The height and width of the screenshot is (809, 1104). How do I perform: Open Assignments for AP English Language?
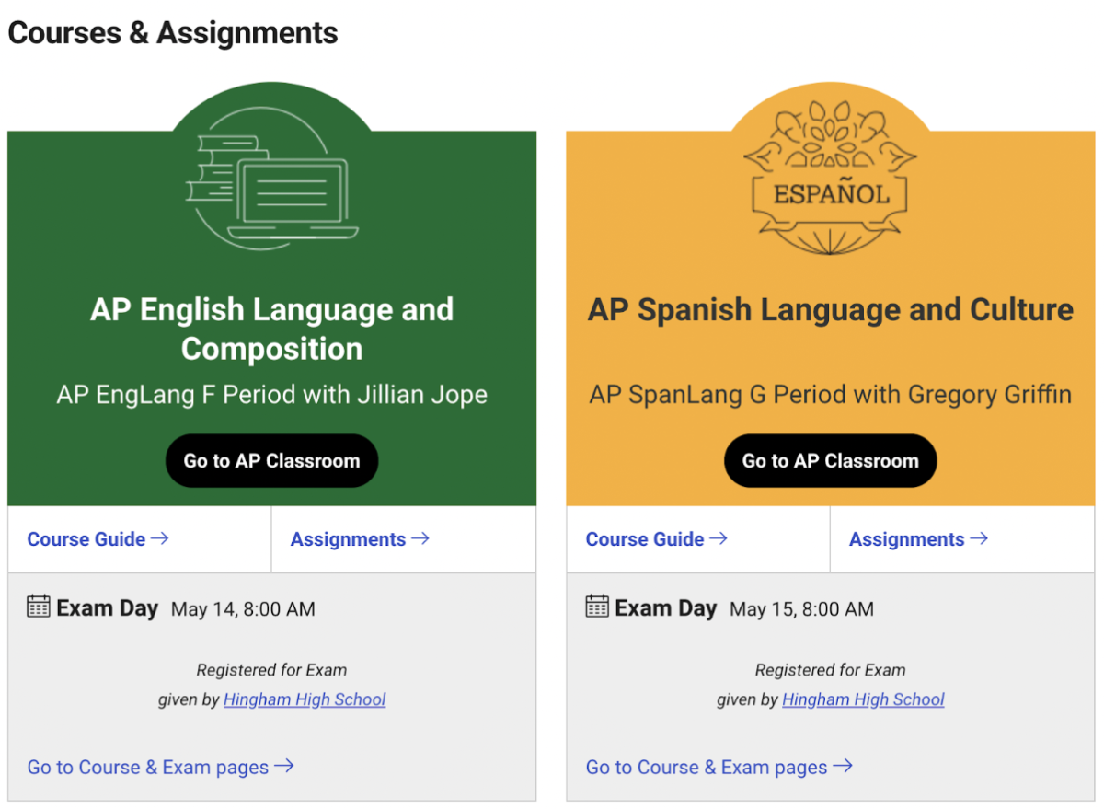coord(360,539)
